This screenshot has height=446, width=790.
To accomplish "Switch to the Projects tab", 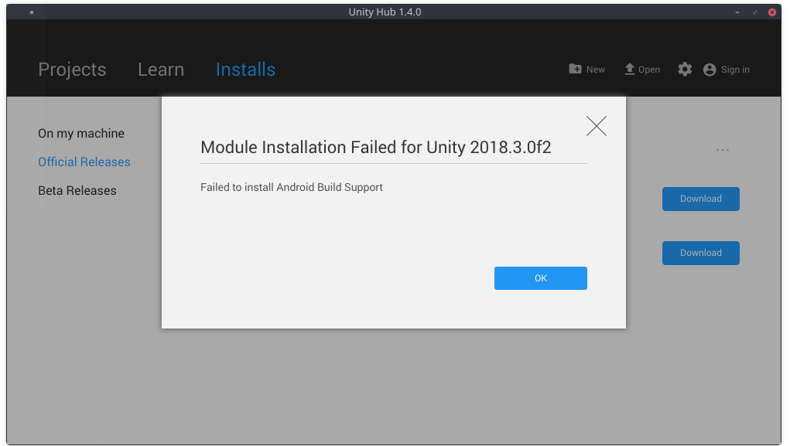I will click(x=72, y=69).
